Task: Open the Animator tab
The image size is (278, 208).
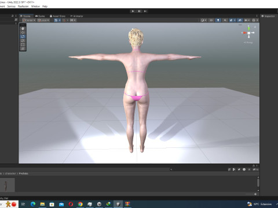Action: [76, 16]
